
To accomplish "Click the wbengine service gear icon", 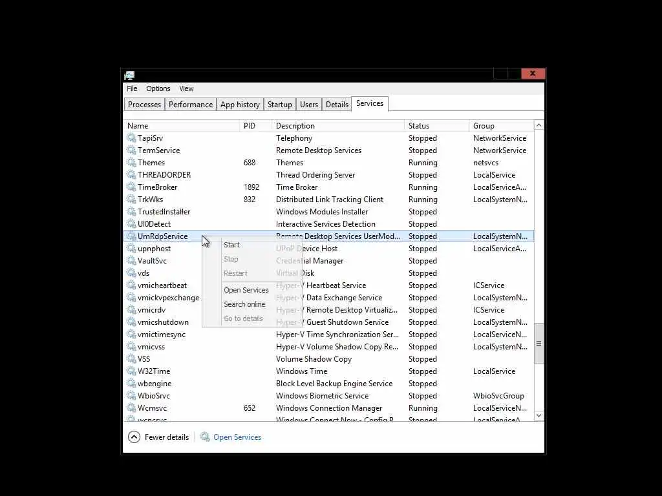I will point(131,383).
